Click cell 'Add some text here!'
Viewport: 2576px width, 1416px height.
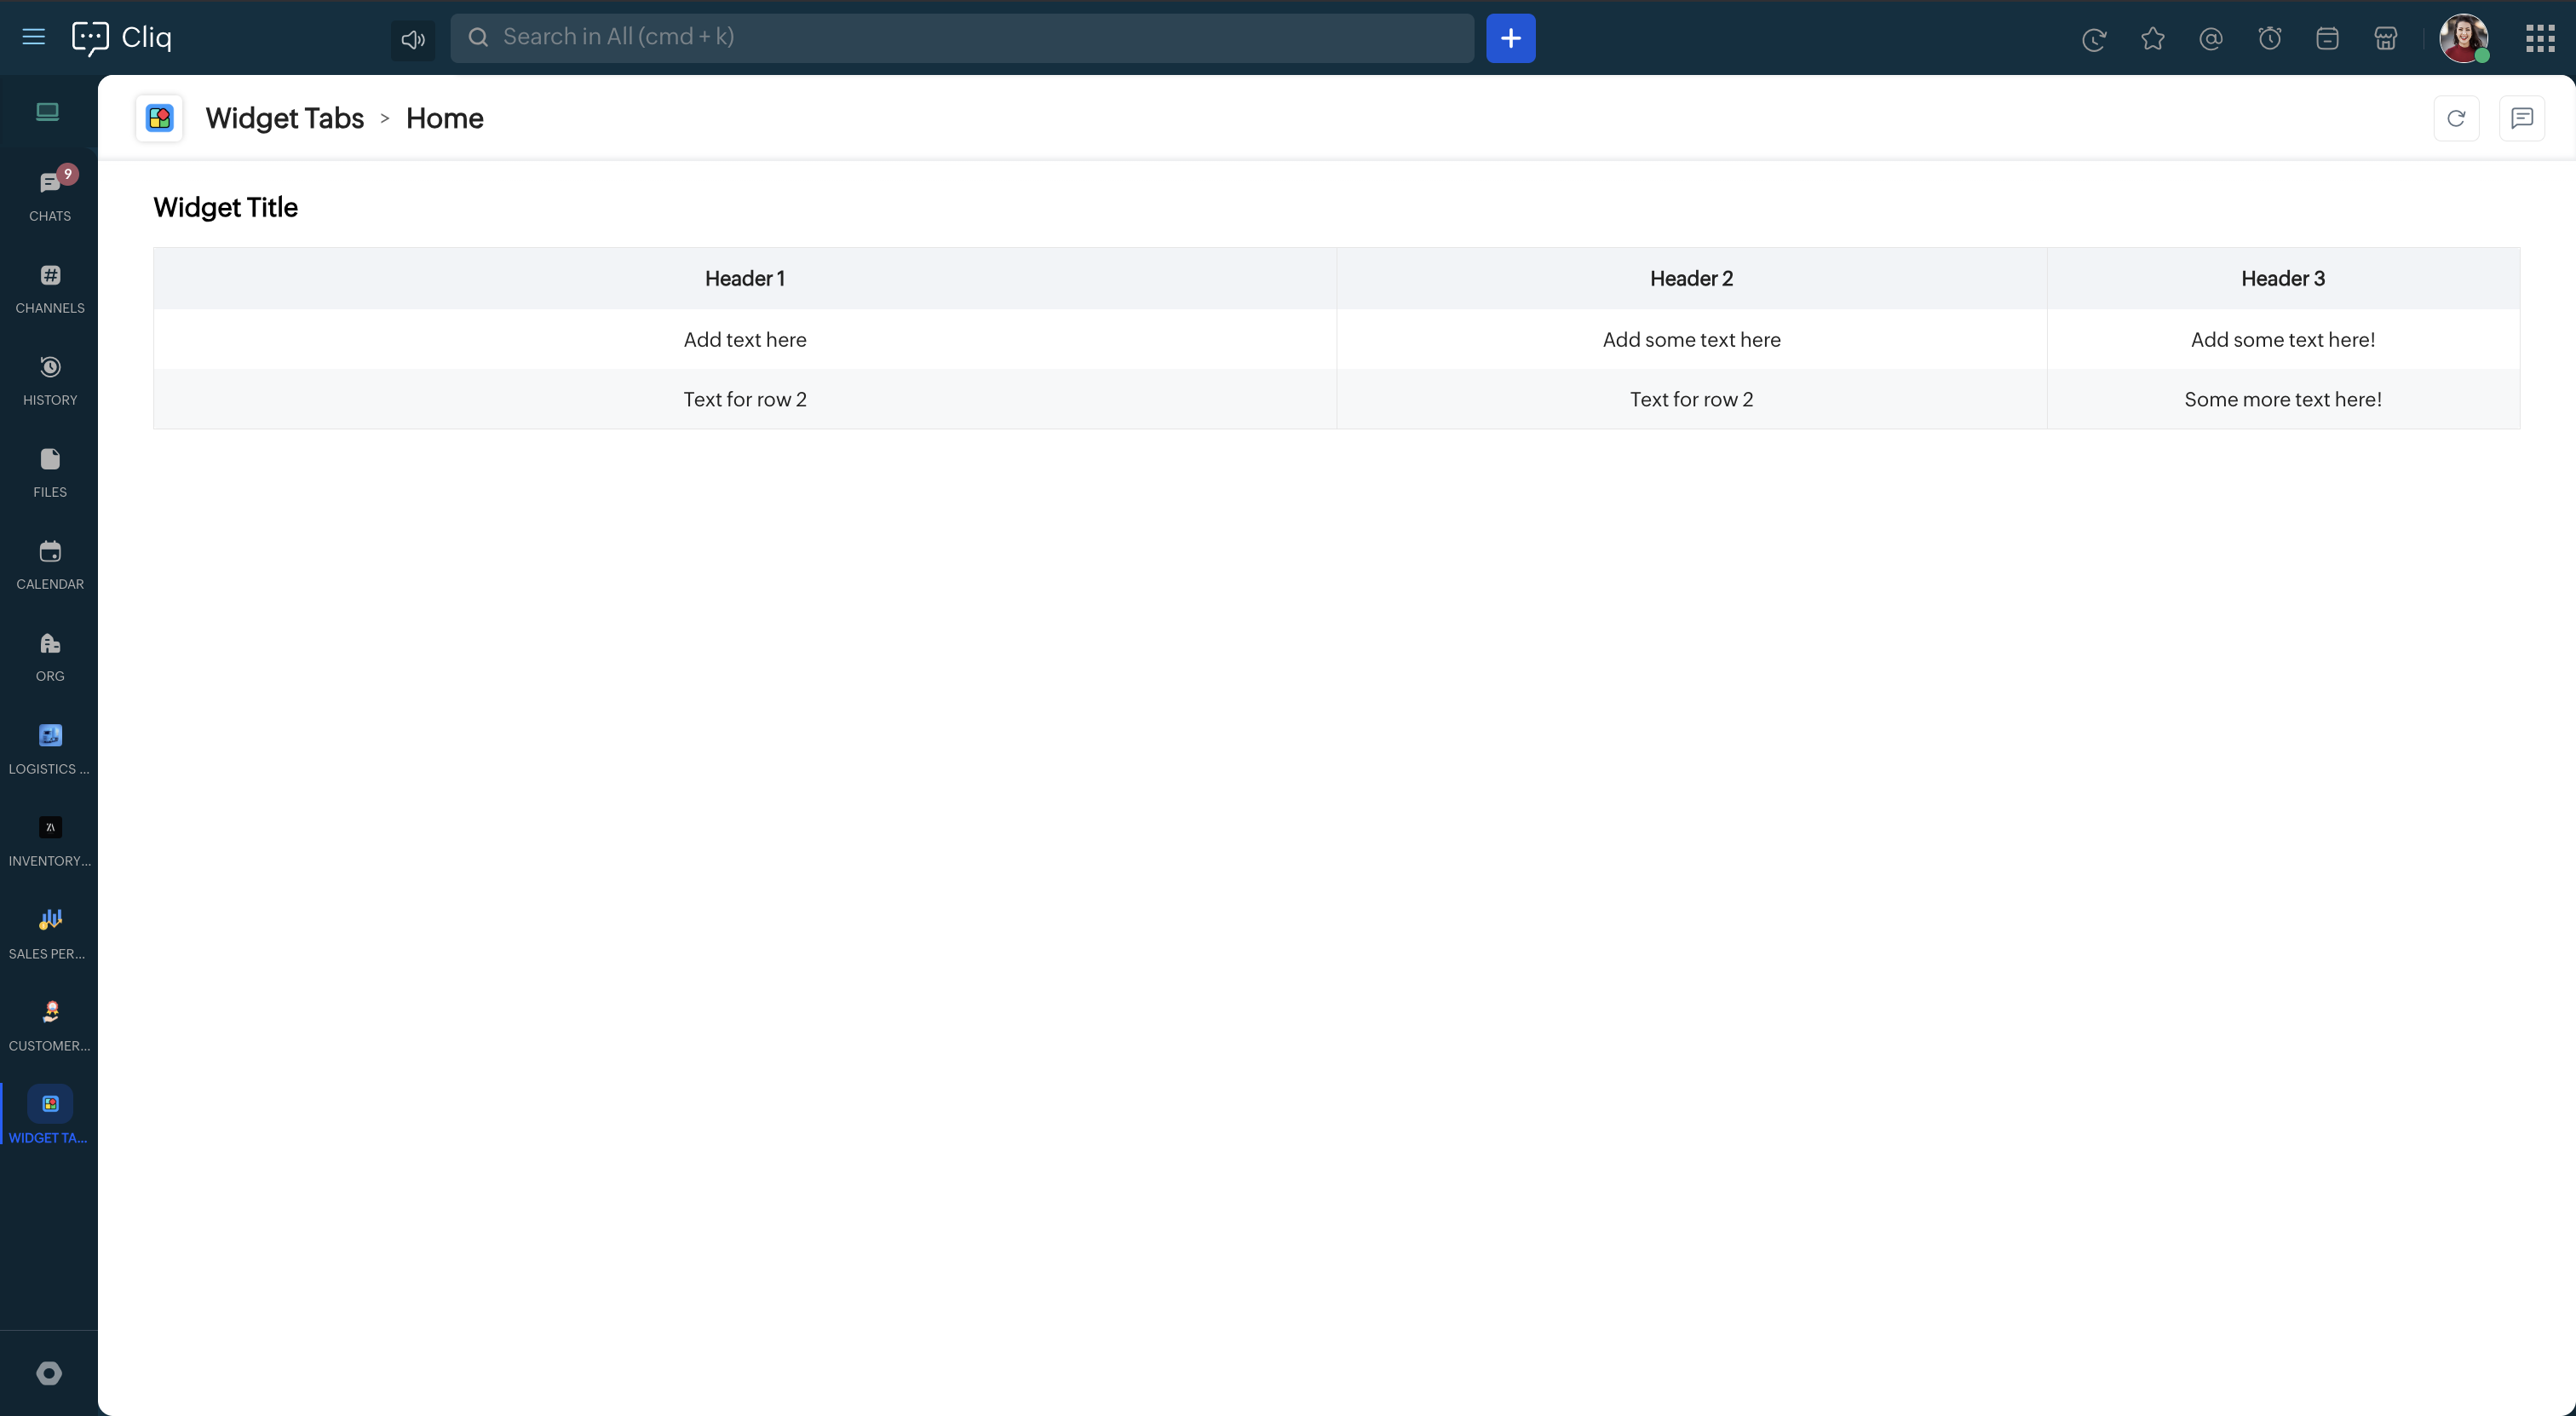(x=2283, y=339)
